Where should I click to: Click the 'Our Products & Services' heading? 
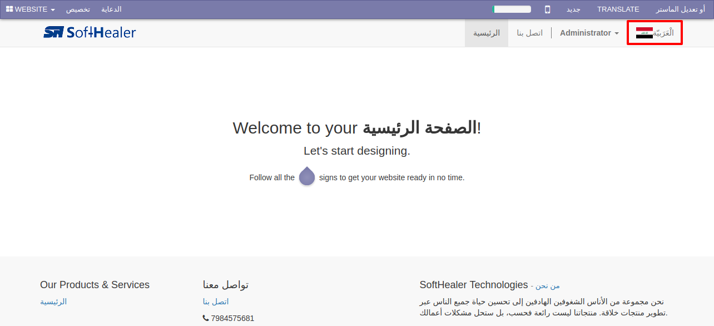coord(95,285)
